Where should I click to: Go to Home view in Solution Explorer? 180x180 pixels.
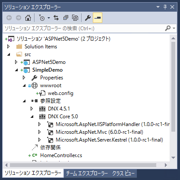[28, 18]
